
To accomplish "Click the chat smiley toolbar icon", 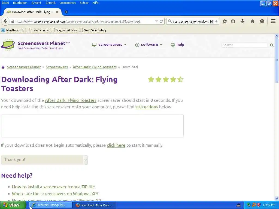I will tap(262, 21).
